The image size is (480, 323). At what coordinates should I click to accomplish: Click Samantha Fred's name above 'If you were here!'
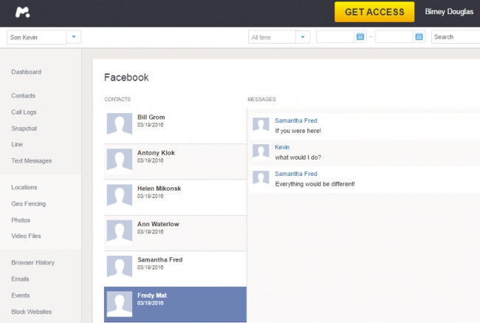pos(296,120)
